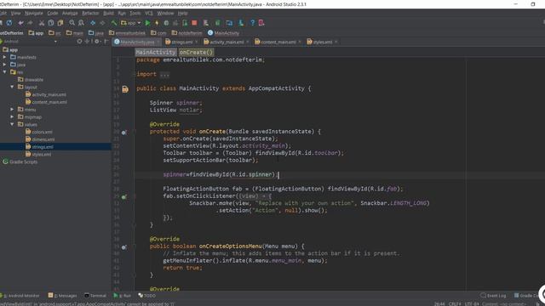Click the Make Project hammer icon
This screenshot has width=545, height=306.
113,23
